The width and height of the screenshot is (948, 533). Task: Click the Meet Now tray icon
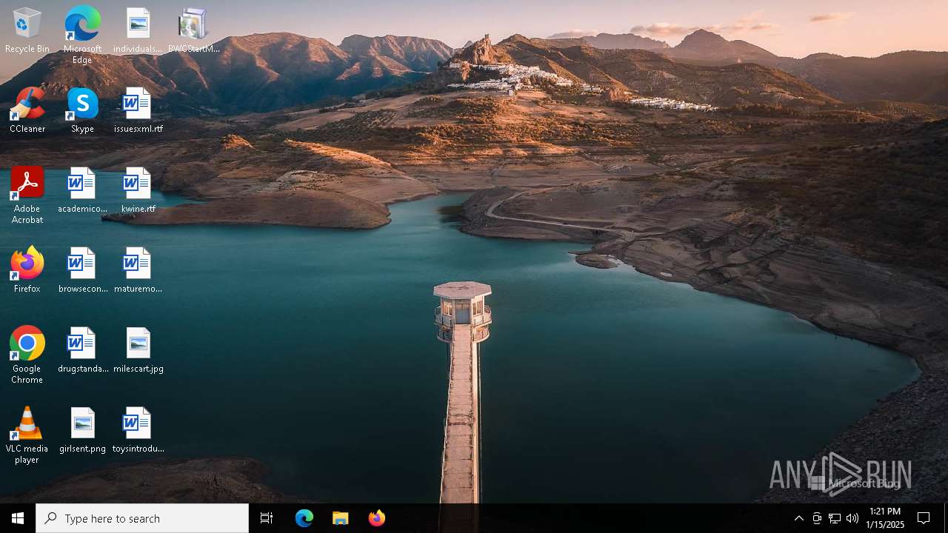(817, 518)
